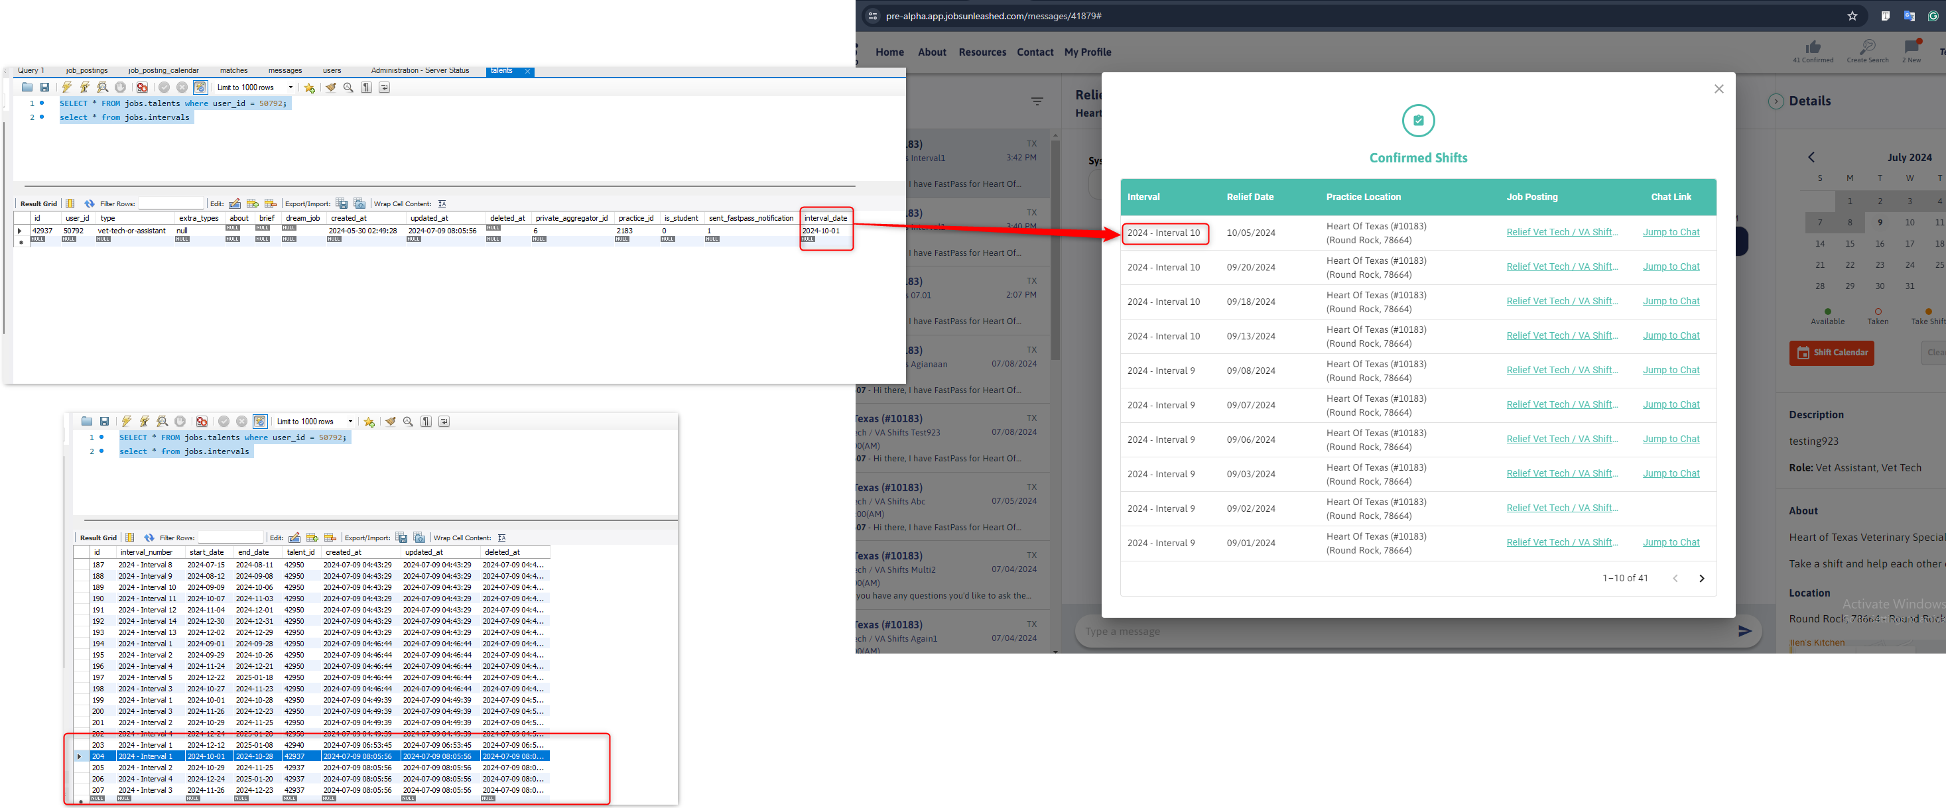Click Jump to Chat for 10/05/2024 shift
This screenshot has width=1946, height=808.
tap(1670, 232)
